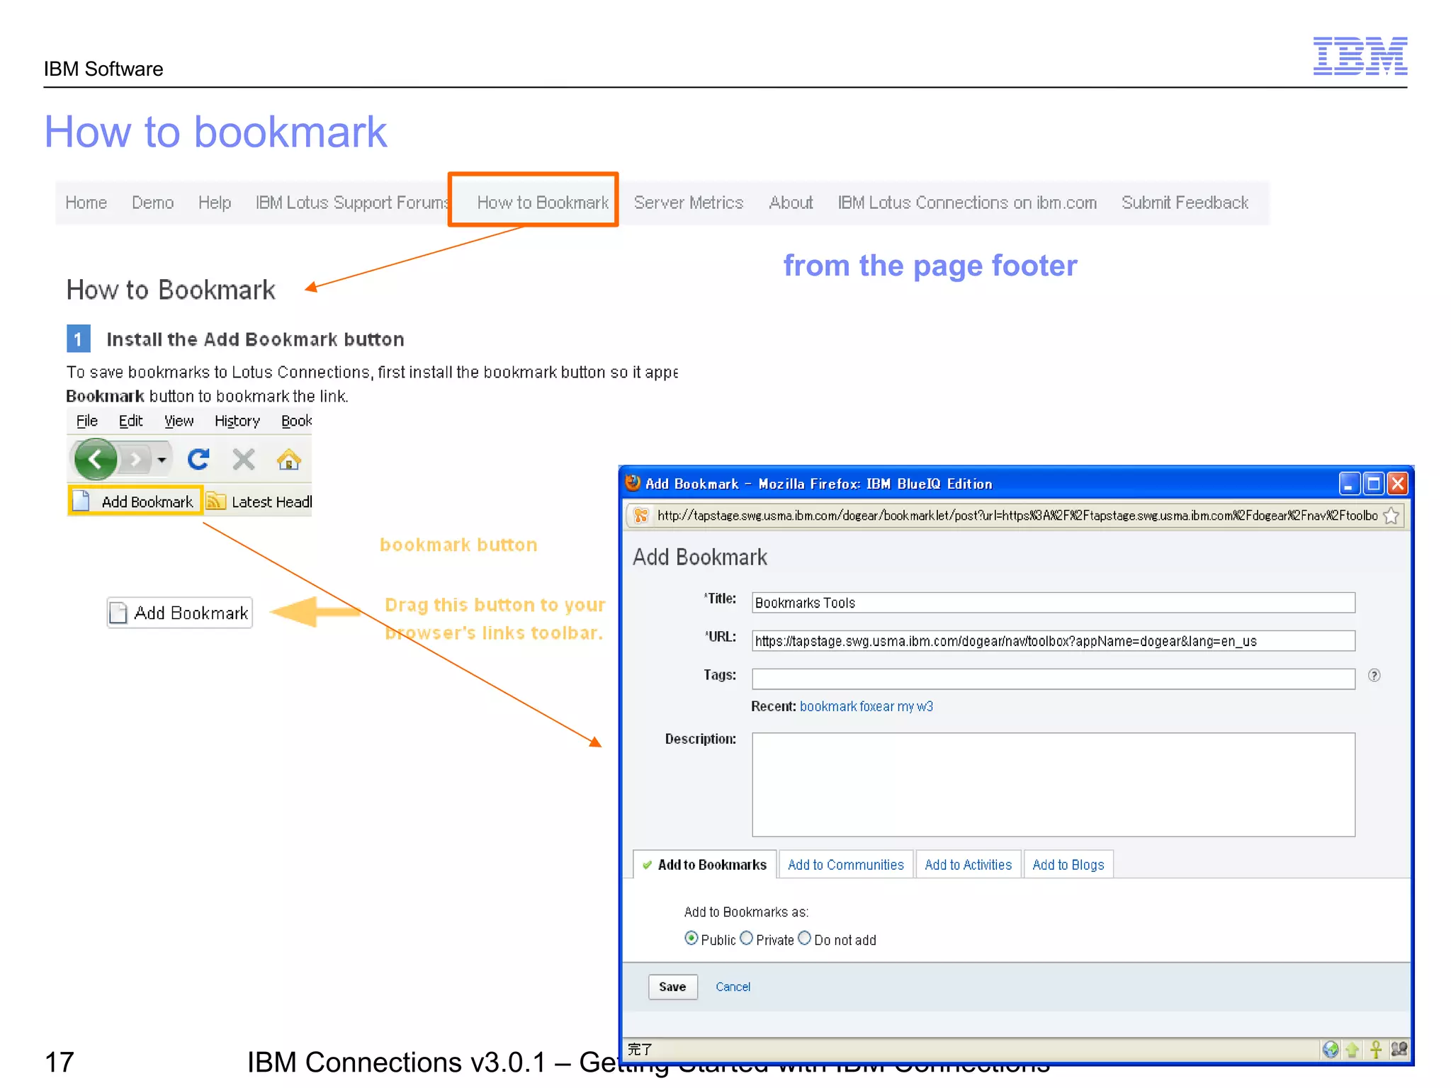Click the Save button
1451x1088 pixels.
[672, 987]
